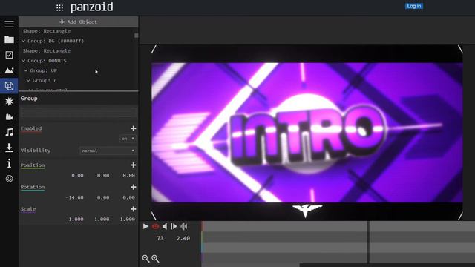The height and width of the screenshot is (267, 475).
Task: Click the smiley face sidebar icon
Action: [9, 179]
